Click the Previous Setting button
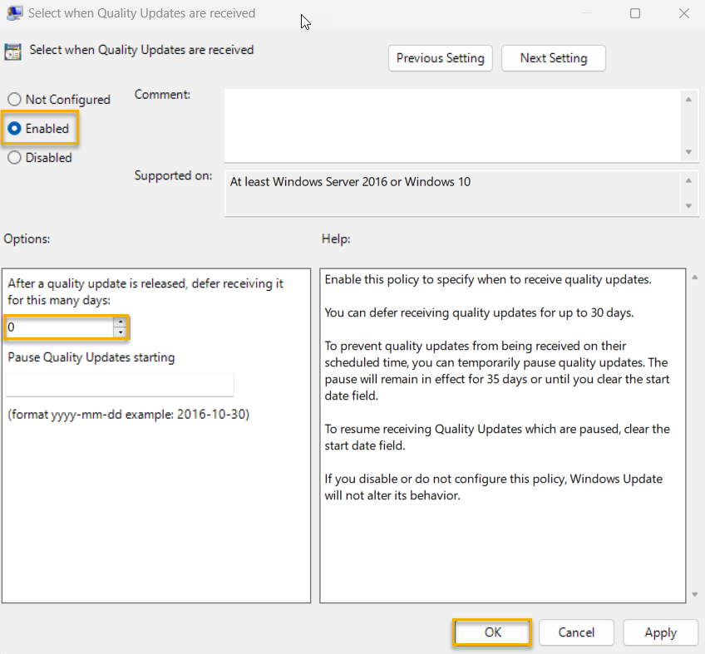The height and width of the screenshot is (654, 705). point(440,58)
